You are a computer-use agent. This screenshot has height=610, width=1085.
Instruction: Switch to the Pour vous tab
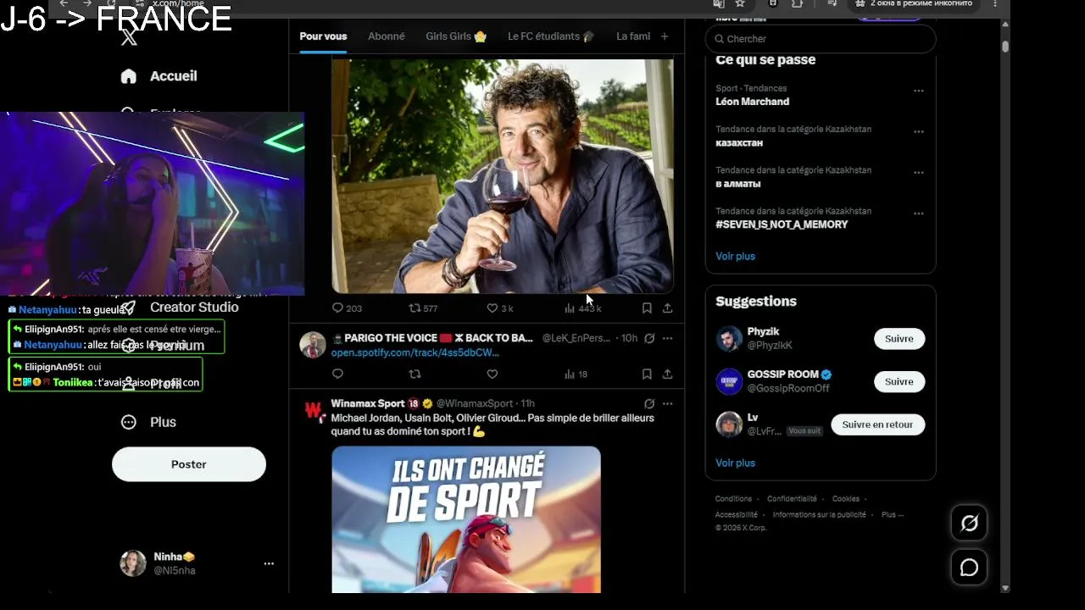pos(323,36)
